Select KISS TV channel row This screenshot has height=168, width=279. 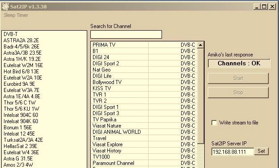point(144,88)
